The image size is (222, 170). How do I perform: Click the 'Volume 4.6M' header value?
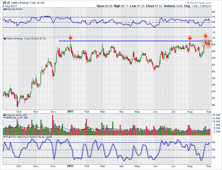click(173, 6)
